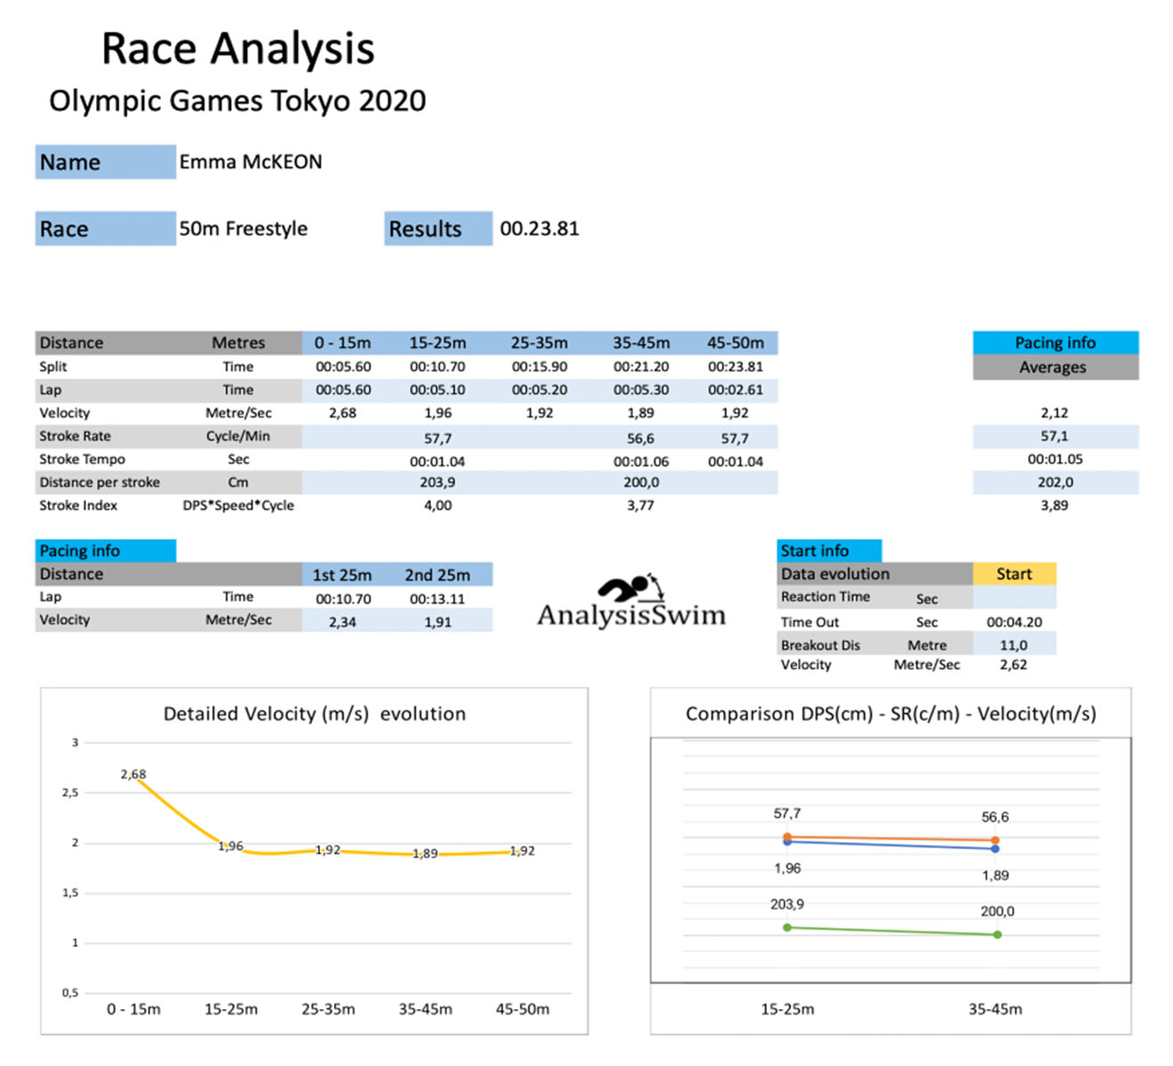Click the blue velocity marker at 35-45m in comparison chart
This screenshot has height=1066, width=1173.
pos(995,849)
